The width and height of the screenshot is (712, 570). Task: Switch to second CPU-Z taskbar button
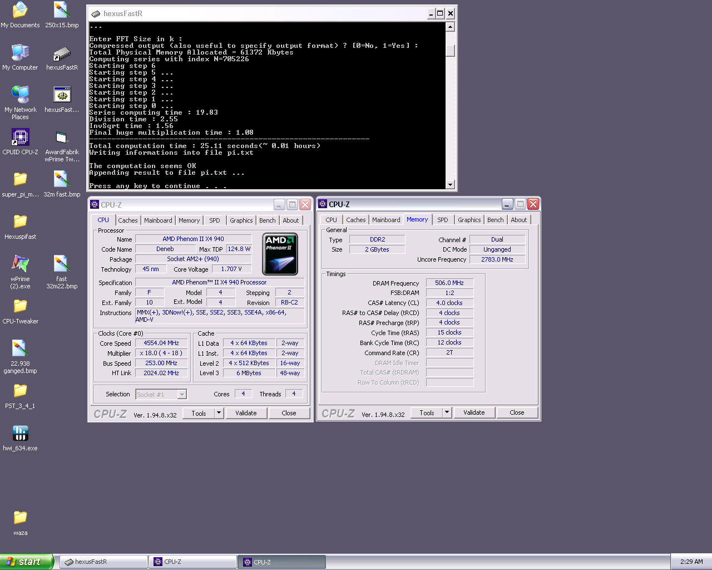pos(282,562)
